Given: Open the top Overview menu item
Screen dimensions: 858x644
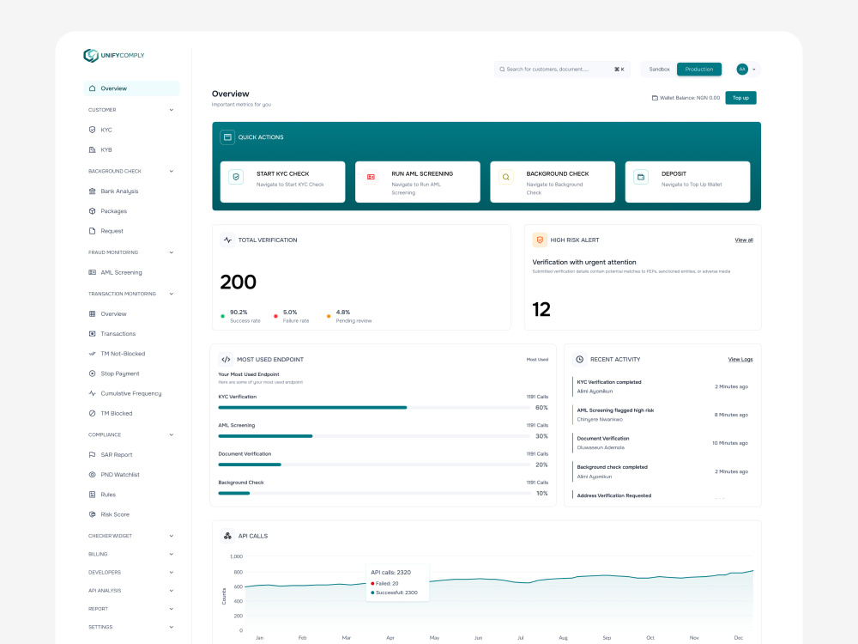Looking at the screenshot, I should coord(131,88).
